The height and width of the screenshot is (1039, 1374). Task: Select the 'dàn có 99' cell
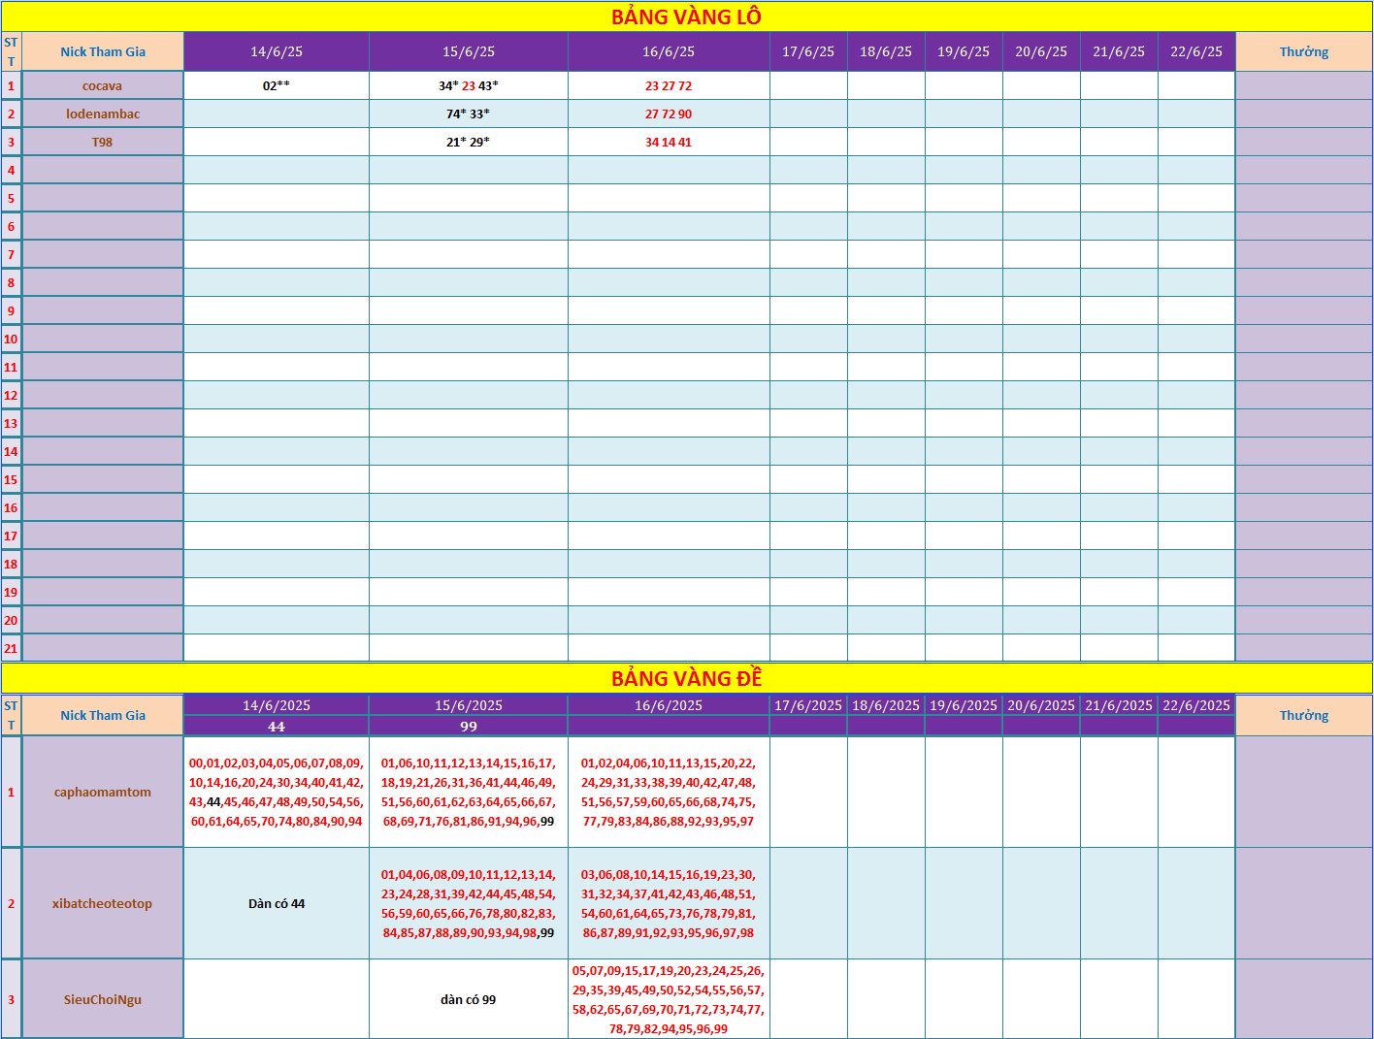[469, 999]
